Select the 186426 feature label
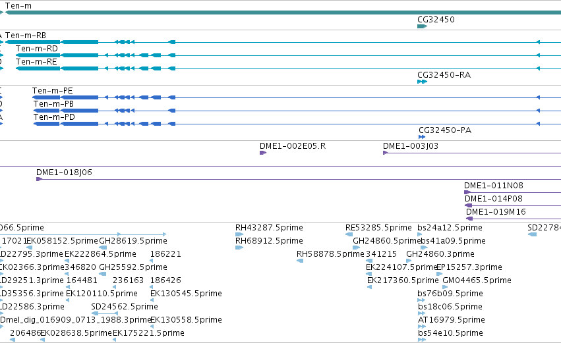 165,281
